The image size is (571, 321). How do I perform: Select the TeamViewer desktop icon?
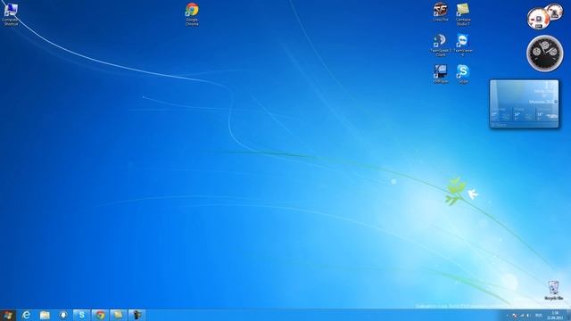click(463, 45)
